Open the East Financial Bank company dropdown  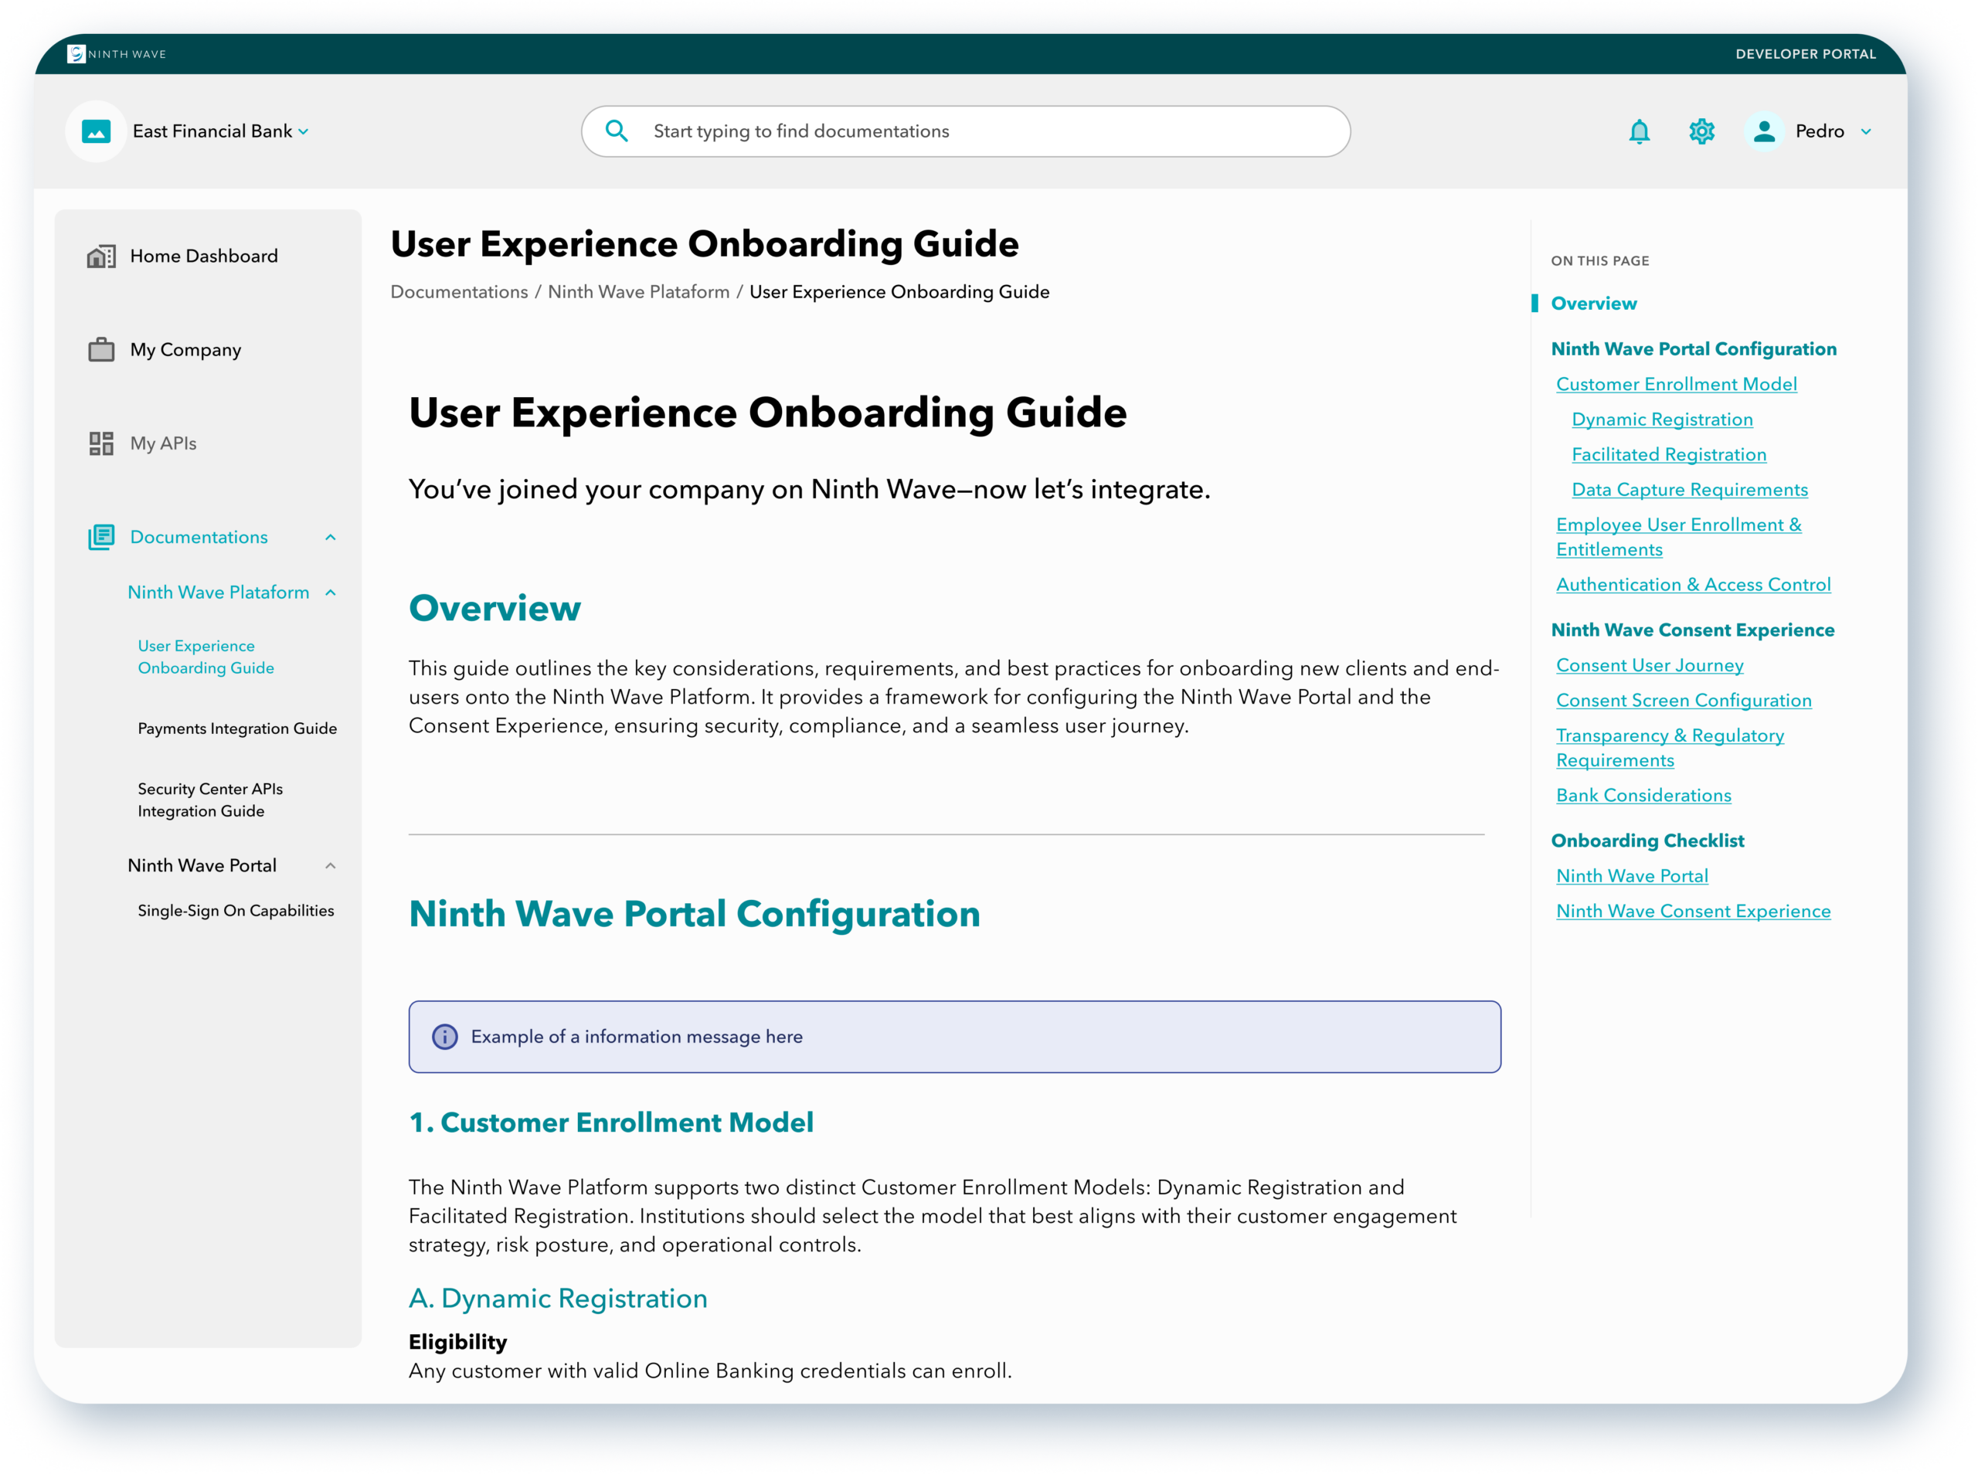(x=302, y=132)
